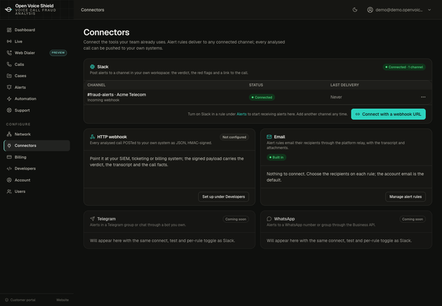Click Telegram Coming soon badge
Image resolution: width=442 pixels, height=306 pixels.
[x=236, y=219]
